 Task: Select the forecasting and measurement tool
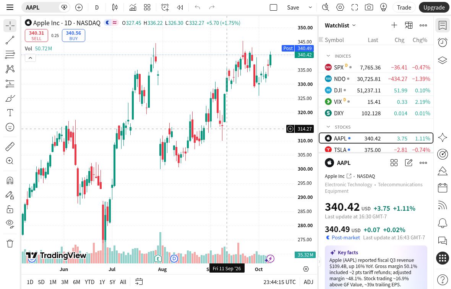(10, 84)
